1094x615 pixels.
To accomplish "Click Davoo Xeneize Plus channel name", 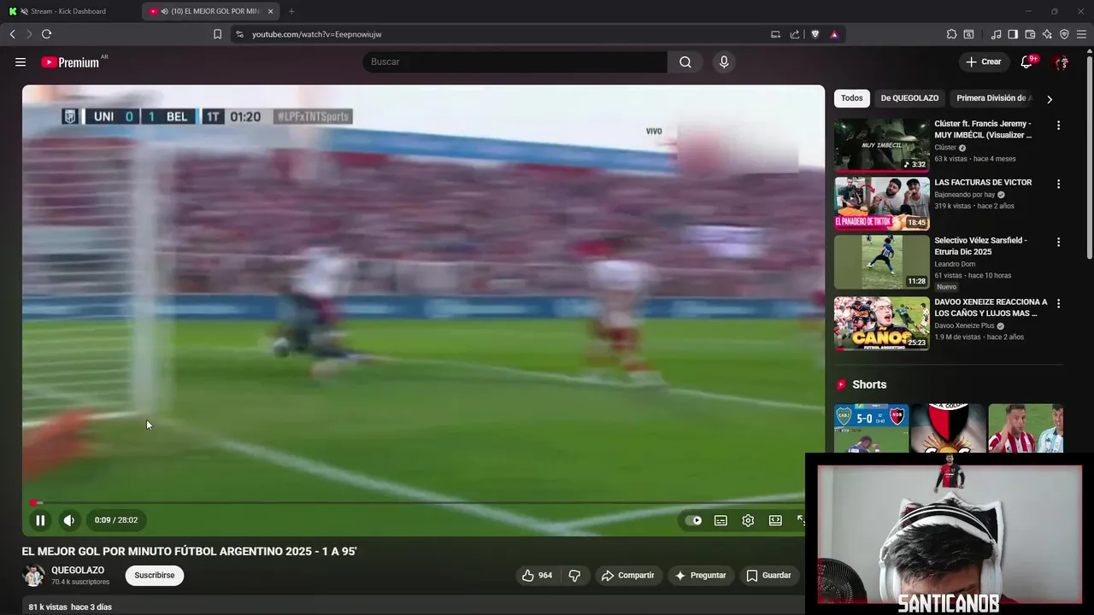I will (964, 326).
